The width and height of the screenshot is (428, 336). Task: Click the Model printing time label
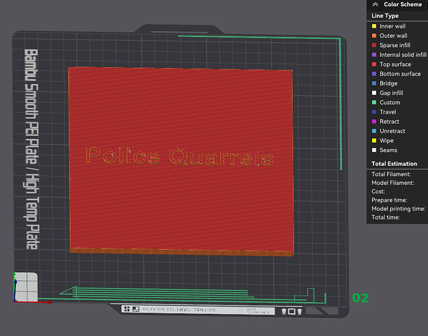click(398, 209)
